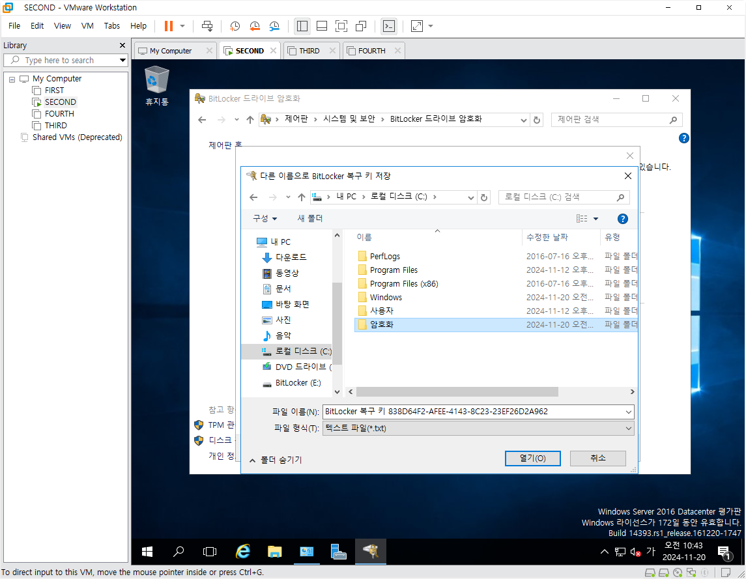Click the stretch guest display icon
Screen dimensions: 746x579
pos(417,26)
